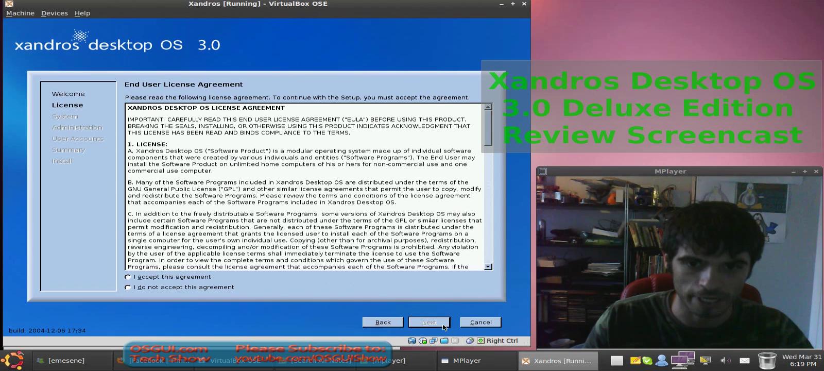Viewport: 824px width, 371px height.
Task: Click the license scrollbar down arrow
Action: click(488, 266)
